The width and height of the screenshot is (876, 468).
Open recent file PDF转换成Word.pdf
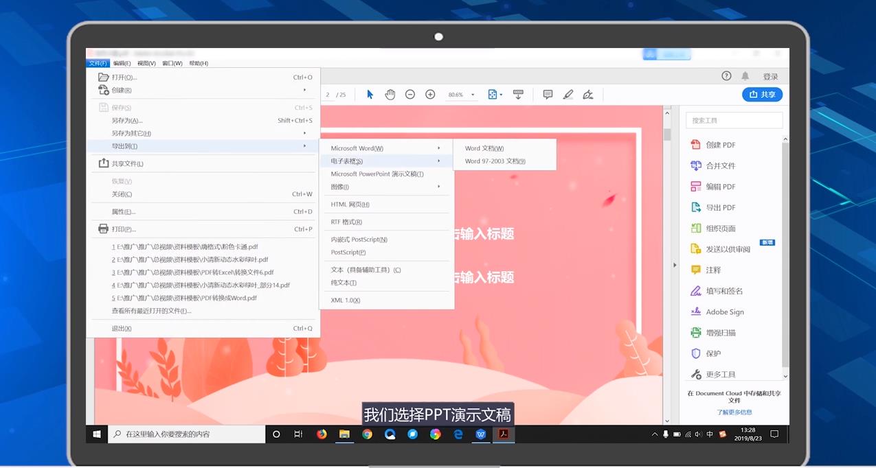184,298
